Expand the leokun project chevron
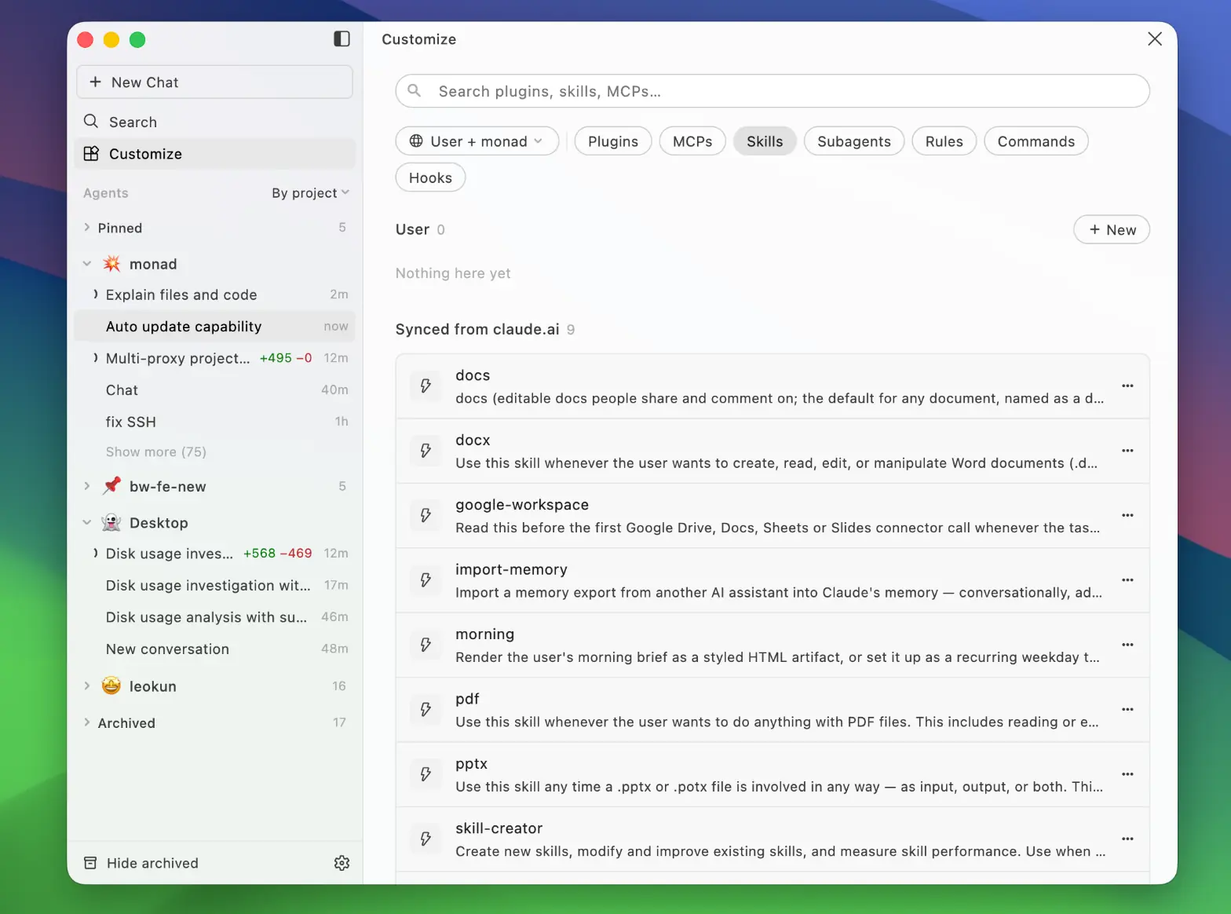Screen dimensions: 1231x914 (x=87, y=686)
